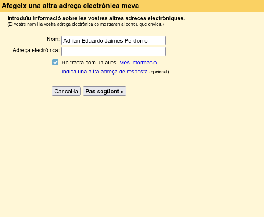Click the '(opcional)' text beside the reply link
264x217 pixels.
[160, 72]
